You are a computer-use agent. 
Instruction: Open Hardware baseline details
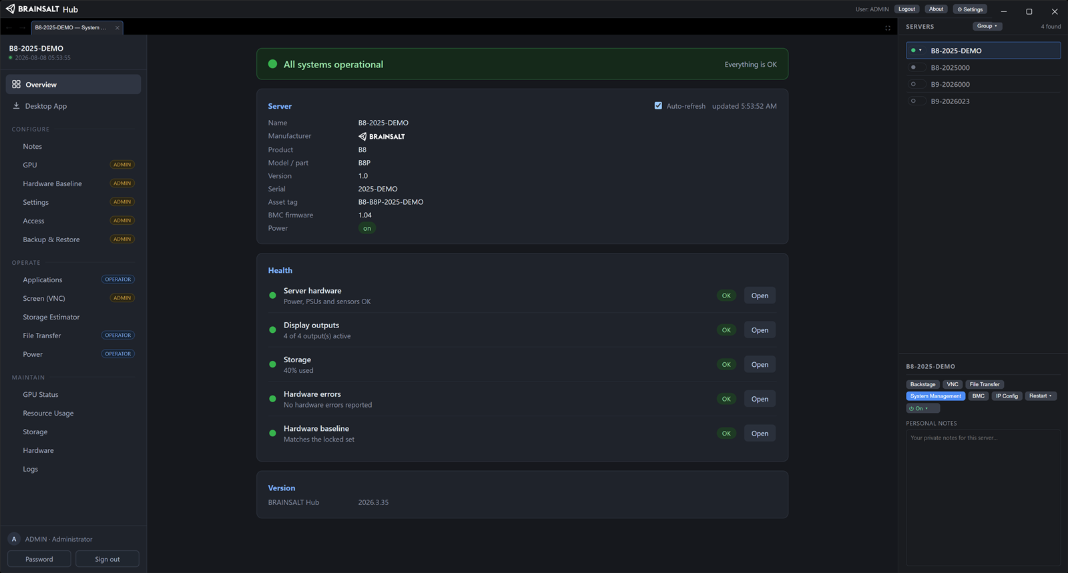(760, 434)
